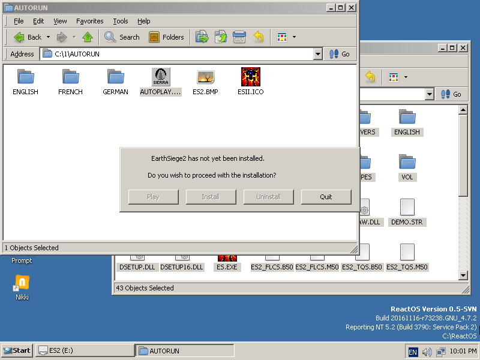The image size is (480, 360).
Task: Open the Back history dropdown arrow
Action: (x=48, y=37)
